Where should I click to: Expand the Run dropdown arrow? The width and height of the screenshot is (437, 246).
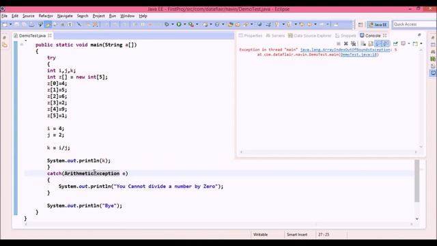click(185, 25)
